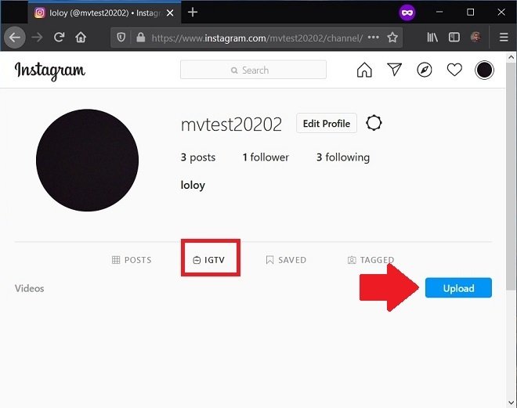Open direct messages paper plane icon
The height and width of the screenshot is (408, 517).
[394, 70]
